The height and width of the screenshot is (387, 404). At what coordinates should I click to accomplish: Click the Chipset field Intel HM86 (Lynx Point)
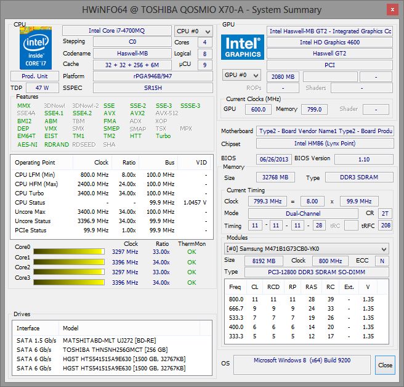325,144
